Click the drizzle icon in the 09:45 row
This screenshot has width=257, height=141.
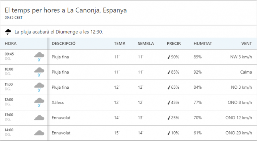(x=39, y=57)
